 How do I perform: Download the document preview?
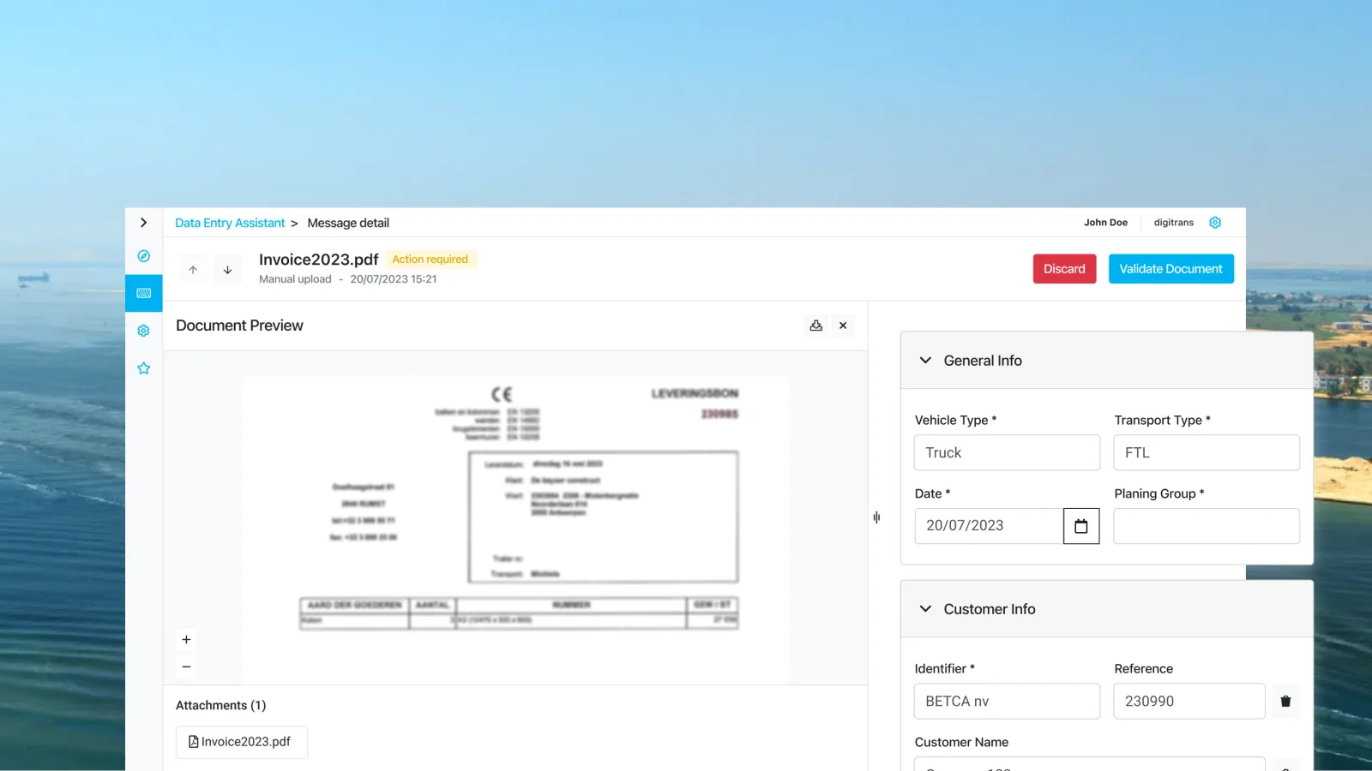pyautogui.click(x=816, y=326)
